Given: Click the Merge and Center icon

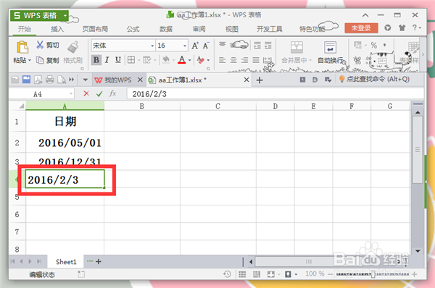Looking at the screenshot, I should pyautogui.click(x=297, y=47).
